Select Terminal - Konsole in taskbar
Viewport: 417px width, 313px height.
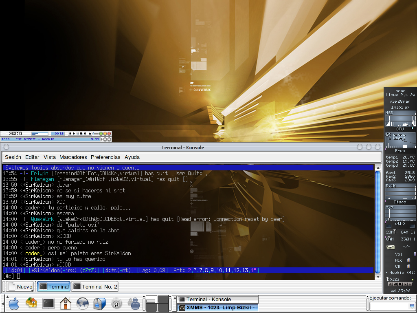(x=218, y=300)
